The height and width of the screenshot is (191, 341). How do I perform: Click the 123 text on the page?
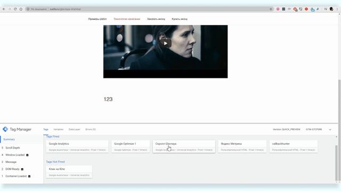[108, 99]
